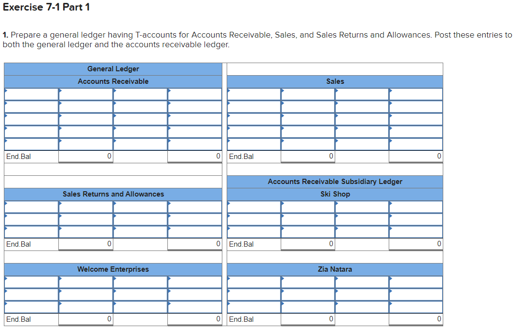Click second-row credit amount field in Ski Shop
Image resolution: width=518 pixels, height=329 pixels.
point(416,220)
